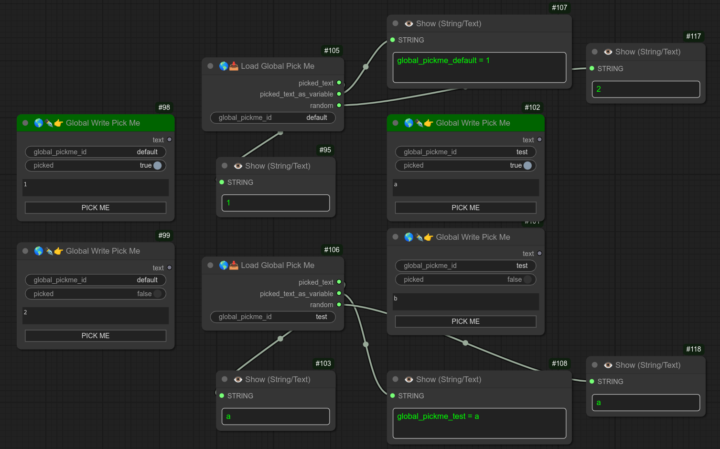The width and height of the screenshot is (720, 449).
Task: Click the collapse dot on Show node #103
Action: pyautogui.click(x=225, y=379)
